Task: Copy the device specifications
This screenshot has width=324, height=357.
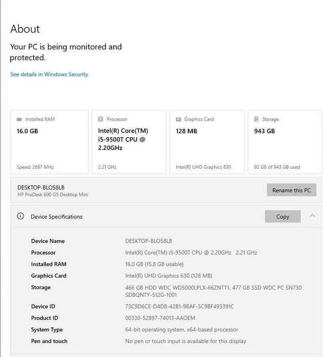Action: [x=283, y=217]
